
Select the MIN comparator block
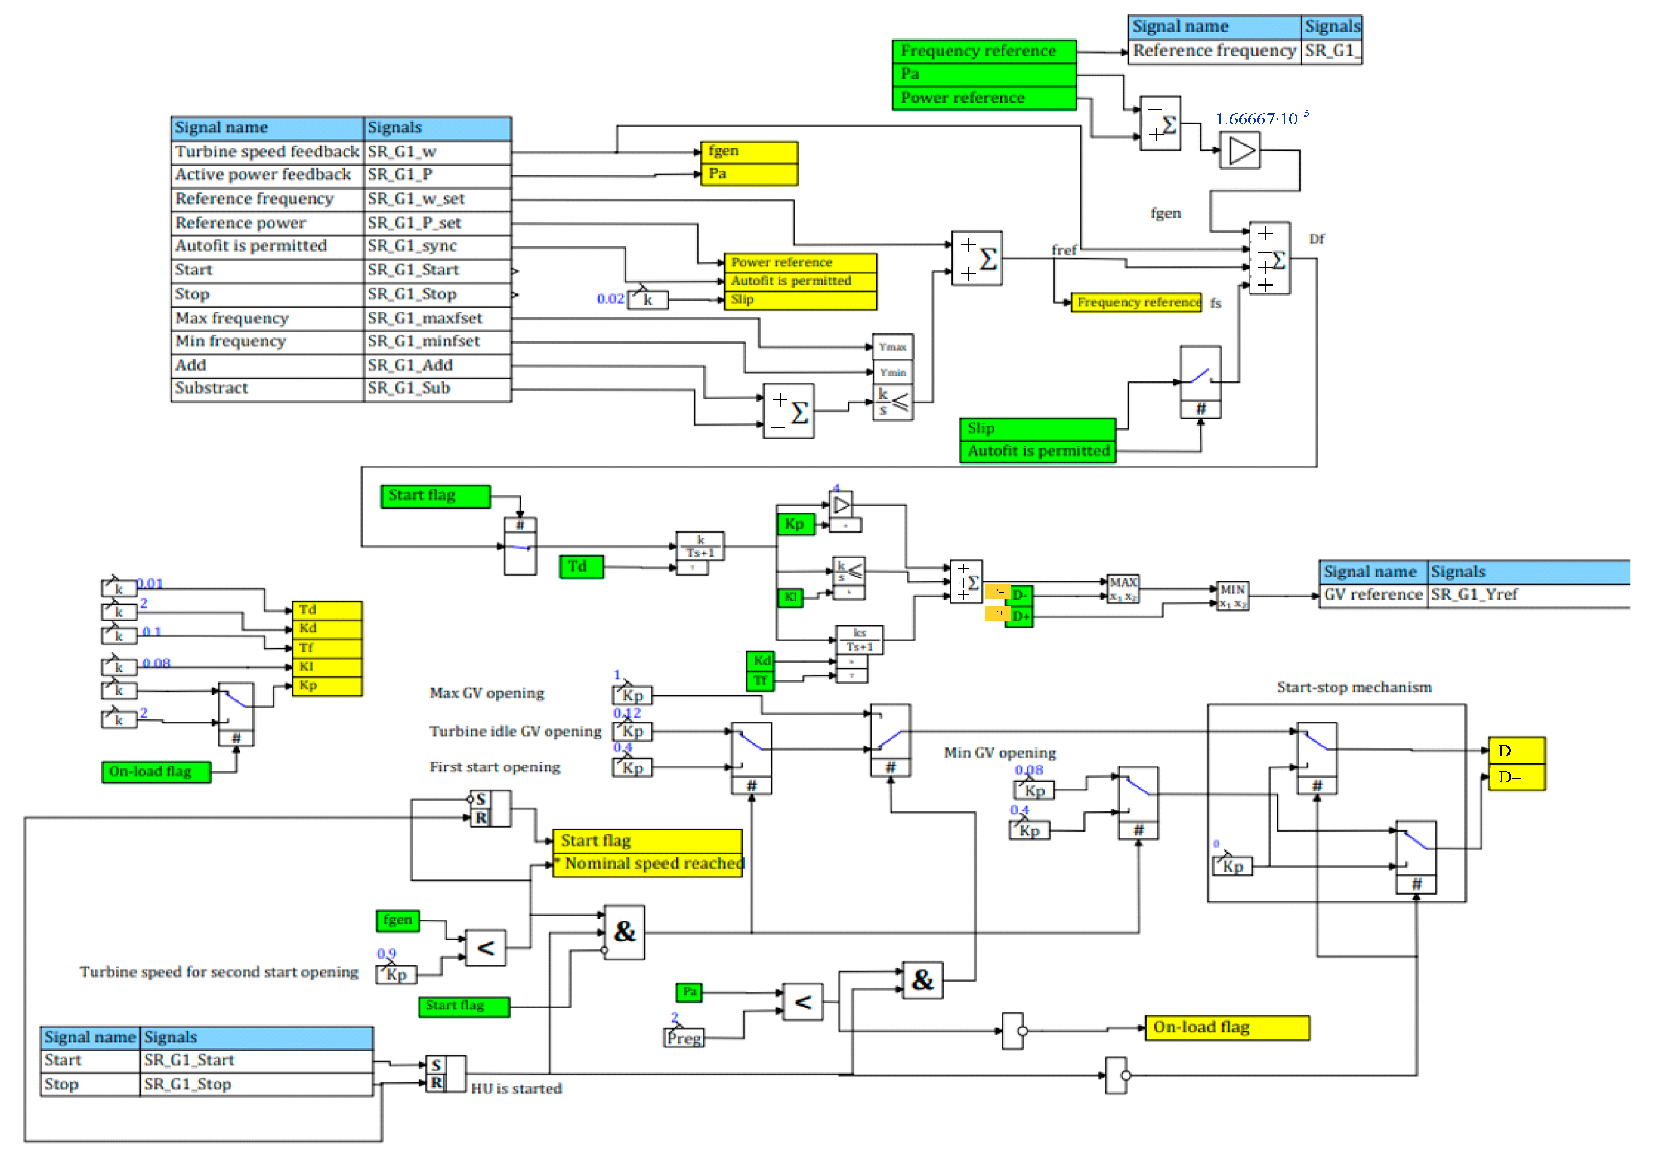tap(1232, 596)
